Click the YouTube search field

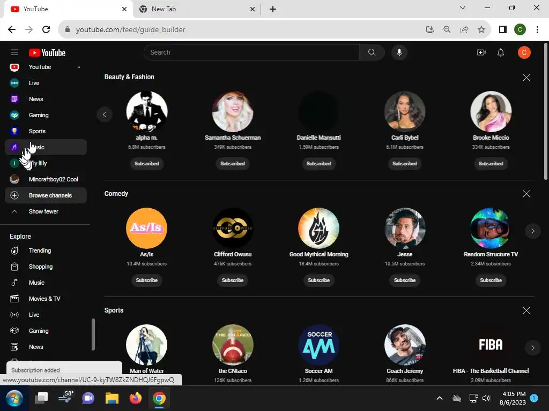tap(251, 52)
